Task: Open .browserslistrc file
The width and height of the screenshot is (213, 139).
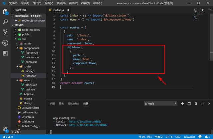Action: coord(31,108)
